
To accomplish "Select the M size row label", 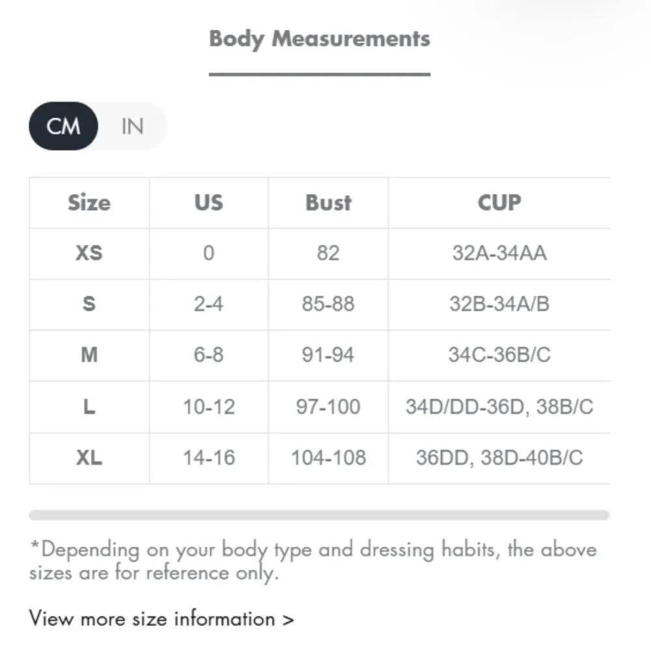I will tap(89, 355).
